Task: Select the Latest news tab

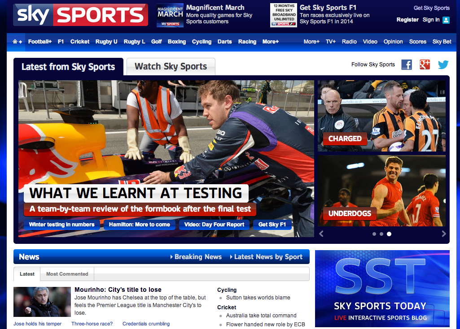Action: (x=27, y=274)
